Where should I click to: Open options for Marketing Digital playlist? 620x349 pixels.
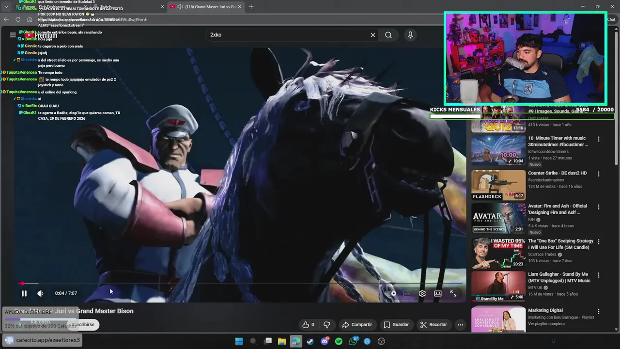click(599, 311)
